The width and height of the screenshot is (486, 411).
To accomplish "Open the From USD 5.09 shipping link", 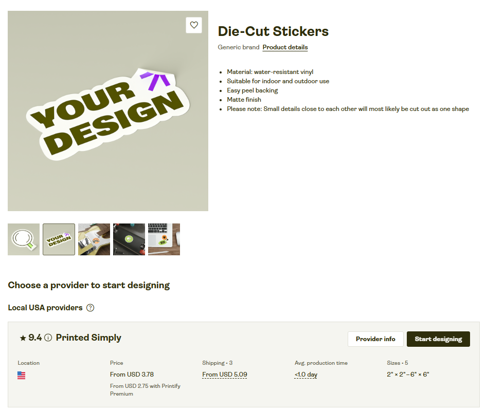I will (x=225, y=374).
